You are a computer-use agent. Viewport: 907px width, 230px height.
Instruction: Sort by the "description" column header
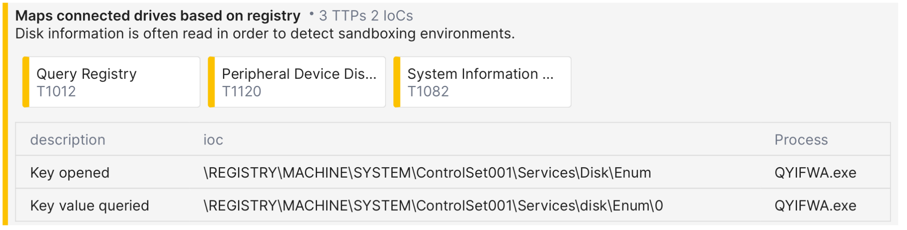[x=68, y=140]
